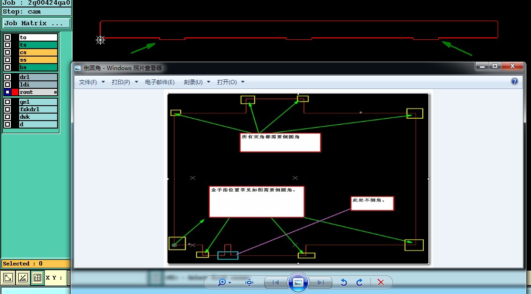Expand the 打印(P) menu arrow
This screenshot has height=294, width=531.
coord(136,82)
